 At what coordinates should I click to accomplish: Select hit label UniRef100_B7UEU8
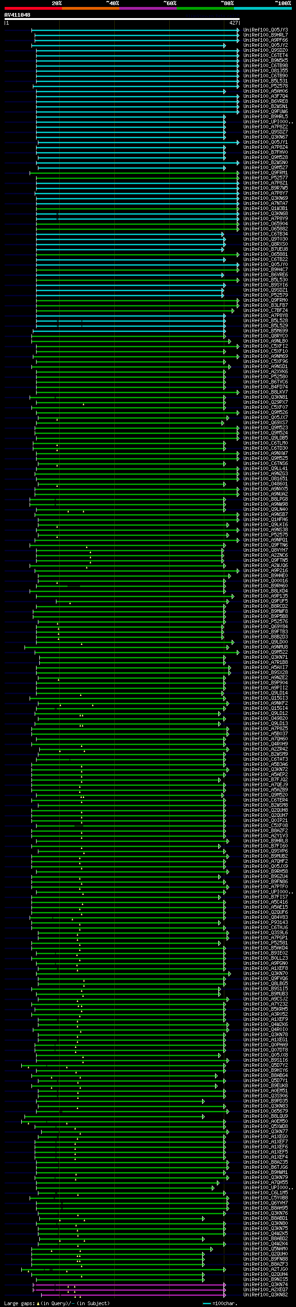pos(265,249)
